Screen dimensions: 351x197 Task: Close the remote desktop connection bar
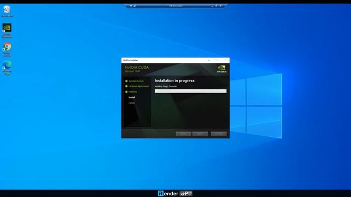point(220,6)
